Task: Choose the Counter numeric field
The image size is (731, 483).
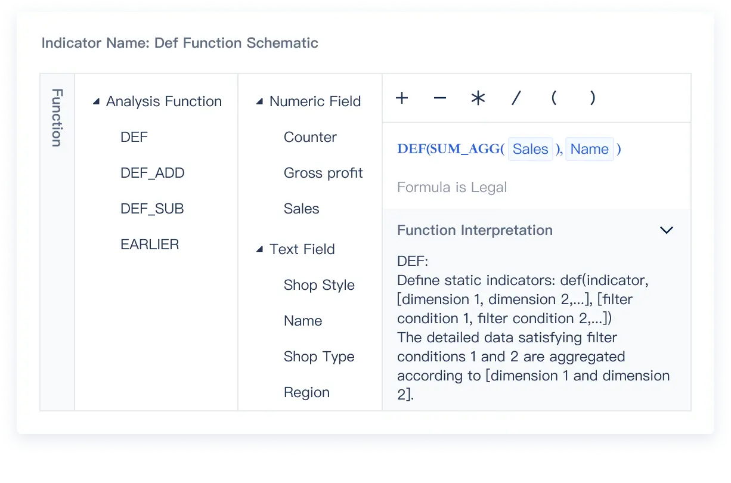Action: pyautogui.click(x=310, y=137)
